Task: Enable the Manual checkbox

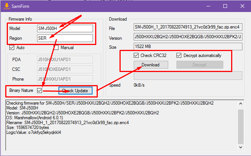Action: [56, 48]
